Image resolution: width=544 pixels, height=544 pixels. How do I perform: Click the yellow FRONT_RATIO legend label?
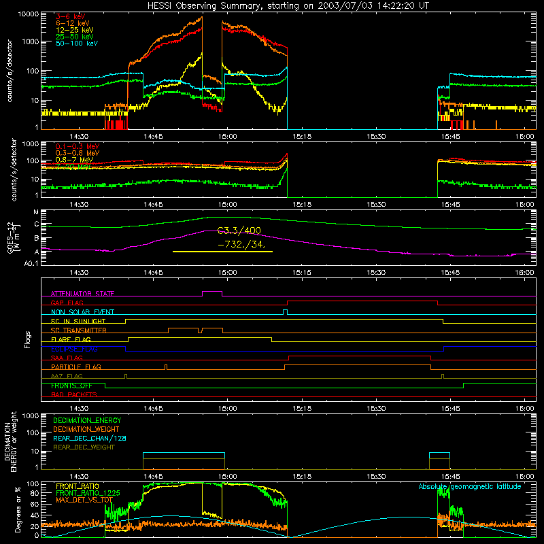pos(78,486)
